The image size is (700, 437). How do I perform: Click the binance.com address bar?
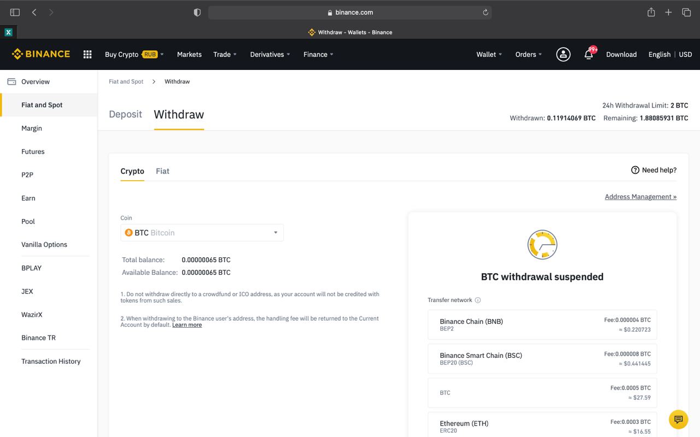350,12
